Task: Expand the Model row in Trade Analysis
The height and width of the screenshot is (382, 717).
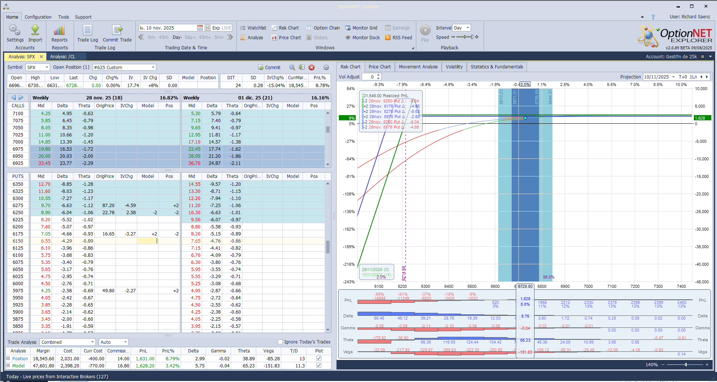Action: point(8,366)
